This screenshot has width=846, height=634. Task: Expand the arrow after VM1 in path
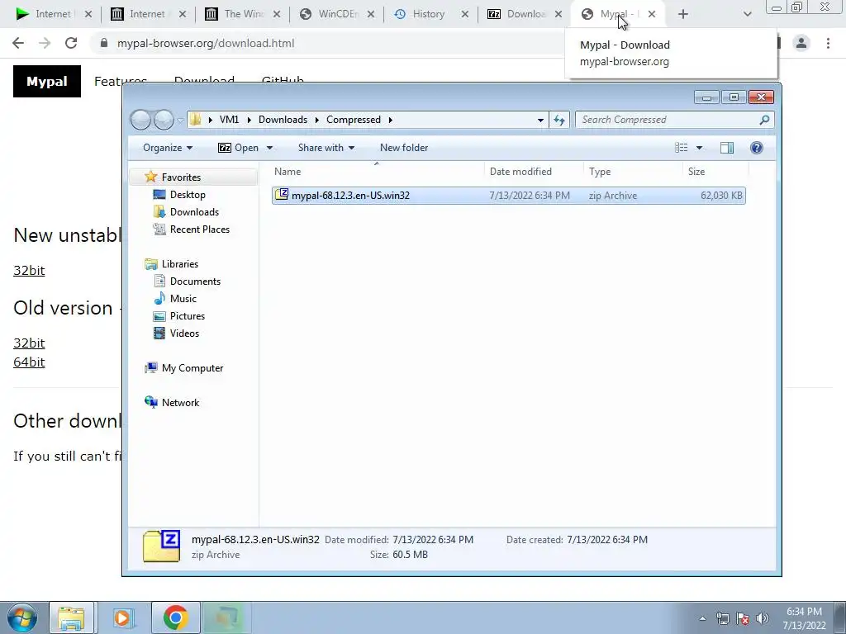tap(249, 120)
